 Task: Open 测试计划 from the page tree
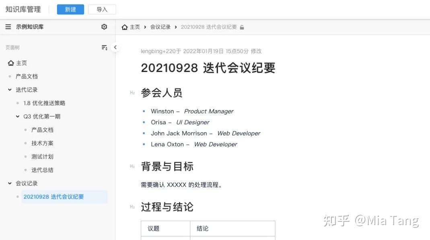(x=42, y=156)
